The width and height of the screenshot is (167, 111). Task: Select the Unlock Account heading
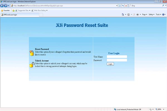42,61
